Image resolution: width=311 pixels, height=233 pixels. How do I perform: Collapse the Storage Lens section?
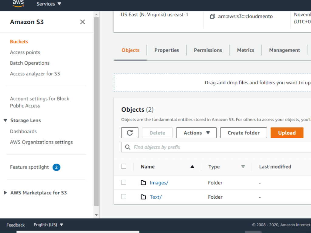(x=5, y=120)
